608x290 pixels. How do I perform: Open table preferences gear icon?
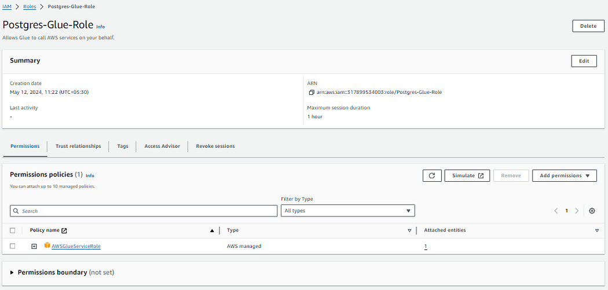592,211
